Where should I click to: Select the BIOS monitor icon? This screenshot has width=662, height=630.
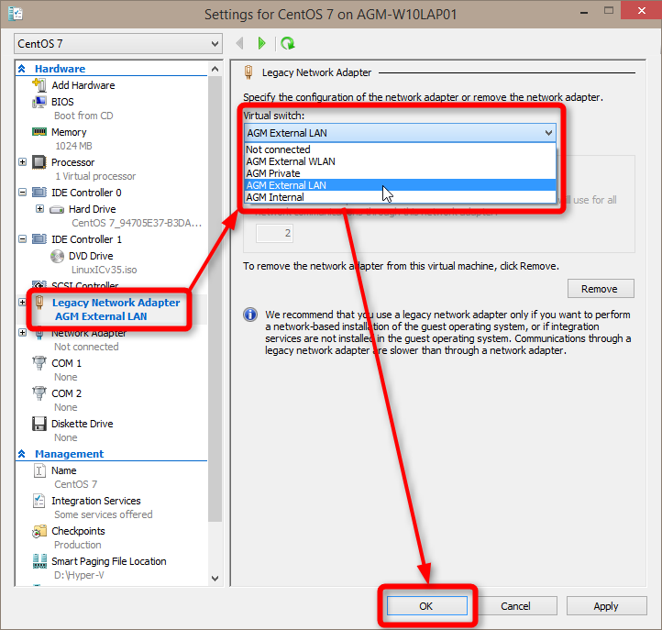coord(39,102)
